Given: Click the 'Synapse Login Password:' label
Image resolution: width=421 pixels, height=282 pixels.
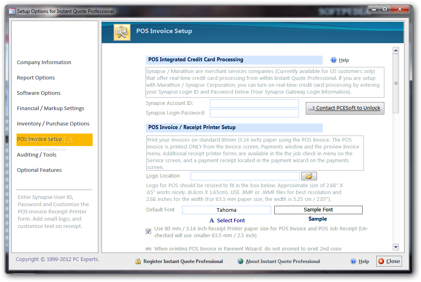Looking at the screenshot, I should [175, 113].
